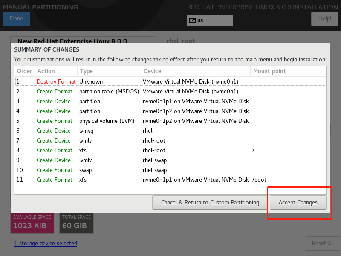Click the /boot mount point cell
The height and width of the screenshot is (256, 341).
click(259, 180)
